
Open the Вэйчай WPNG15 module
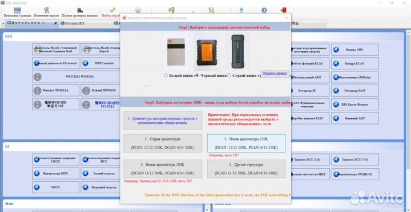(100, 90)
